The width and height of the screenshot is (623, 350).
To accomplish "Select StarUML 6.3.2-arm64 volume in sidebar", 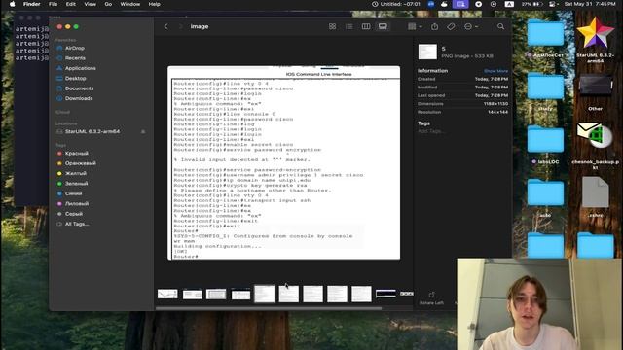I will tap(92, 132).
